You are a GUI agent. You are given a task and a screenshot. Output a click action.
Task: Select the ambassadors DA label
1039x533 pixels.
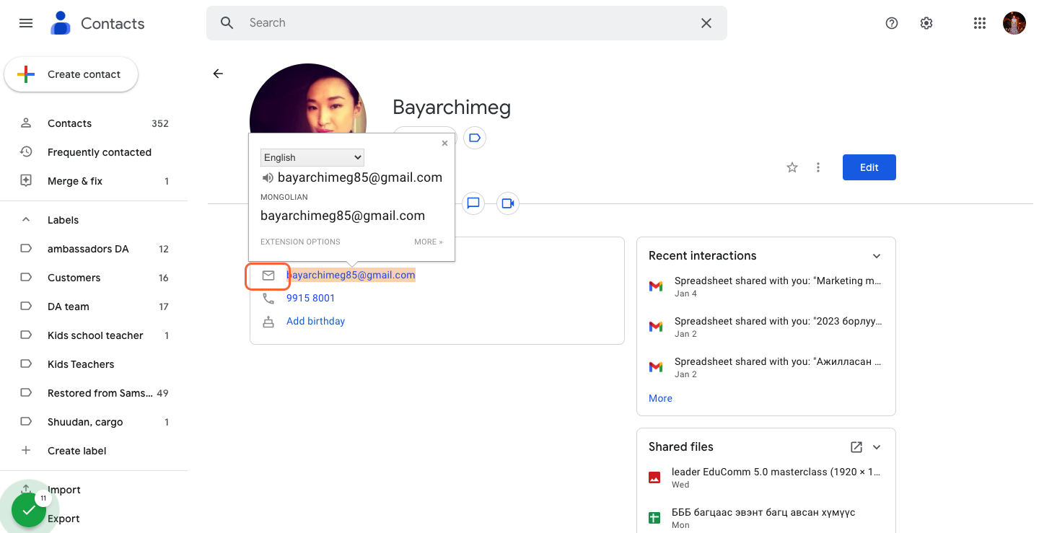[94, 249]
